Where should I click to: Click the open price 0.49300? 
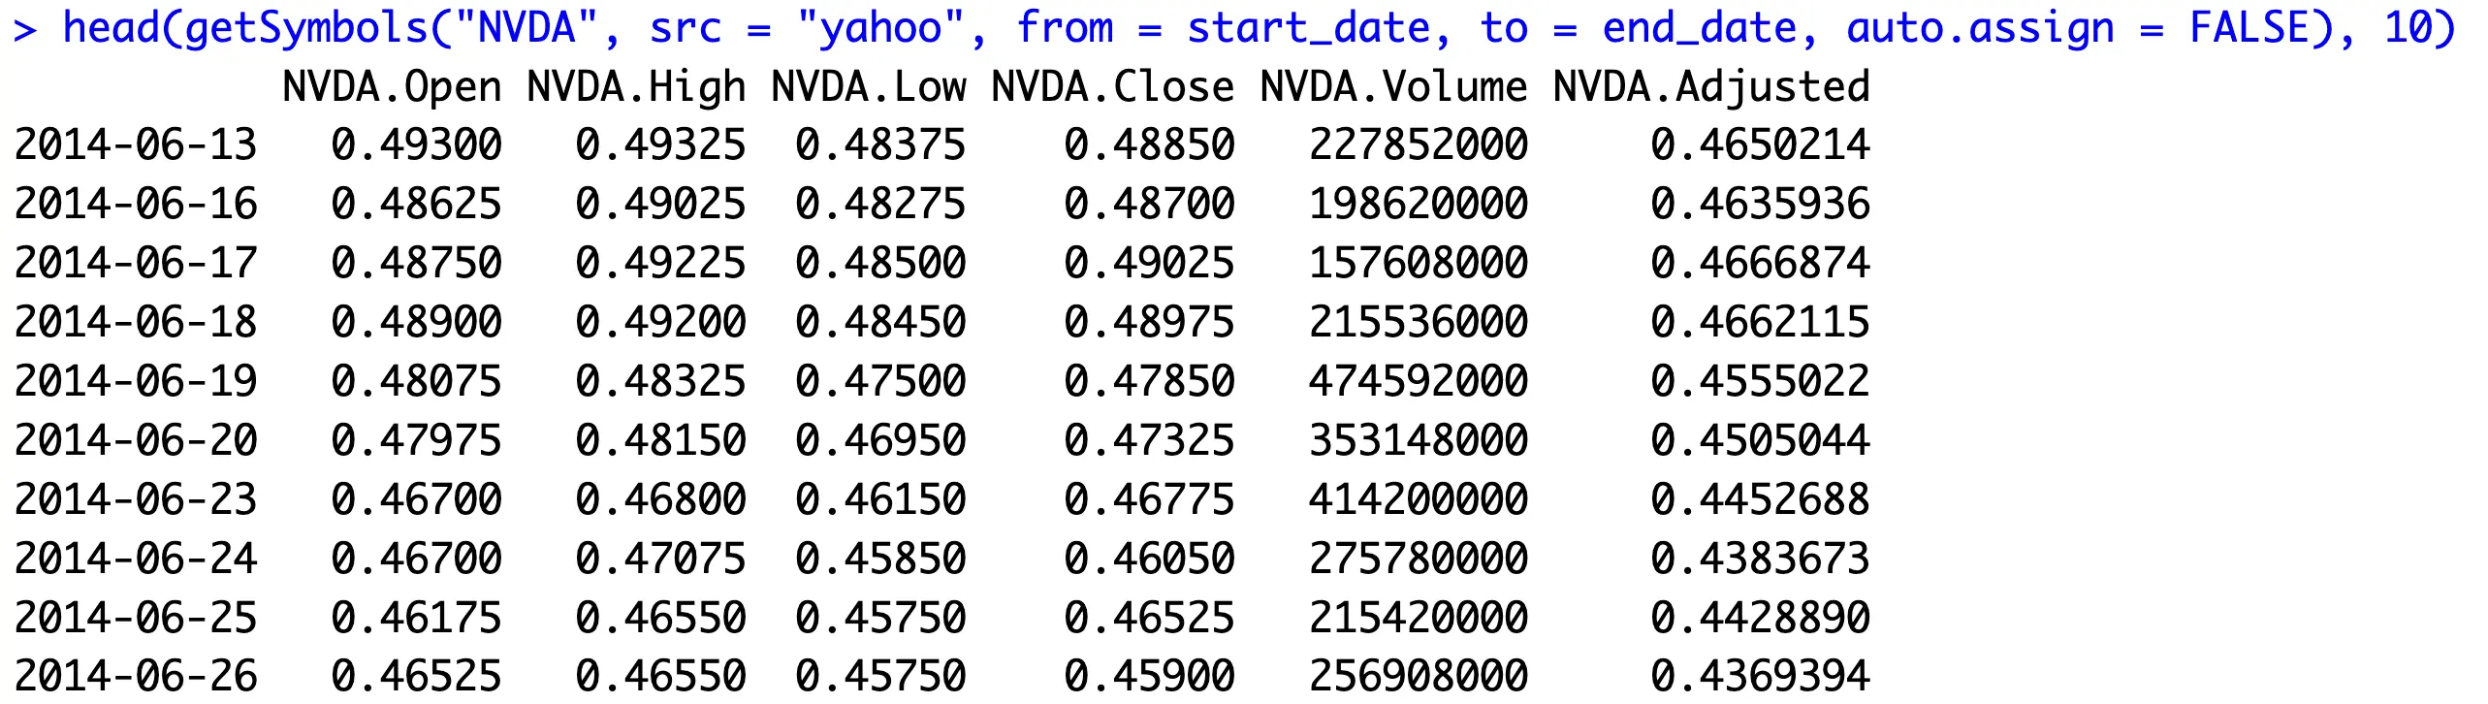coord(417,144)
